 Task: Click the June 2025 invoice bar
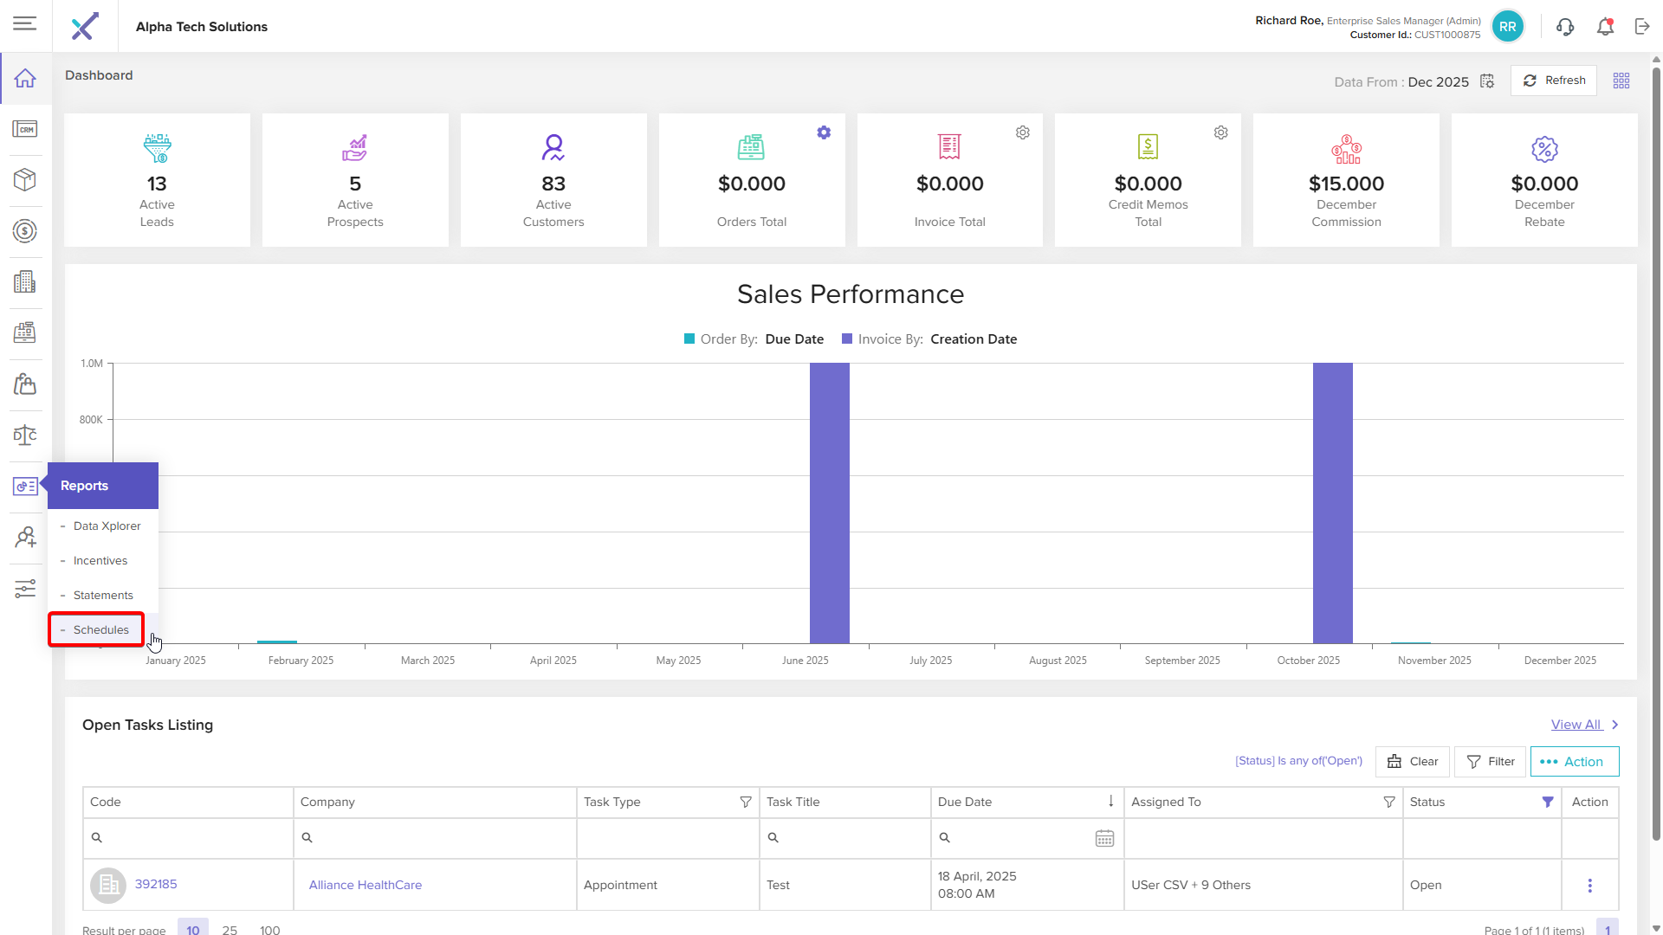pos(829,502)
